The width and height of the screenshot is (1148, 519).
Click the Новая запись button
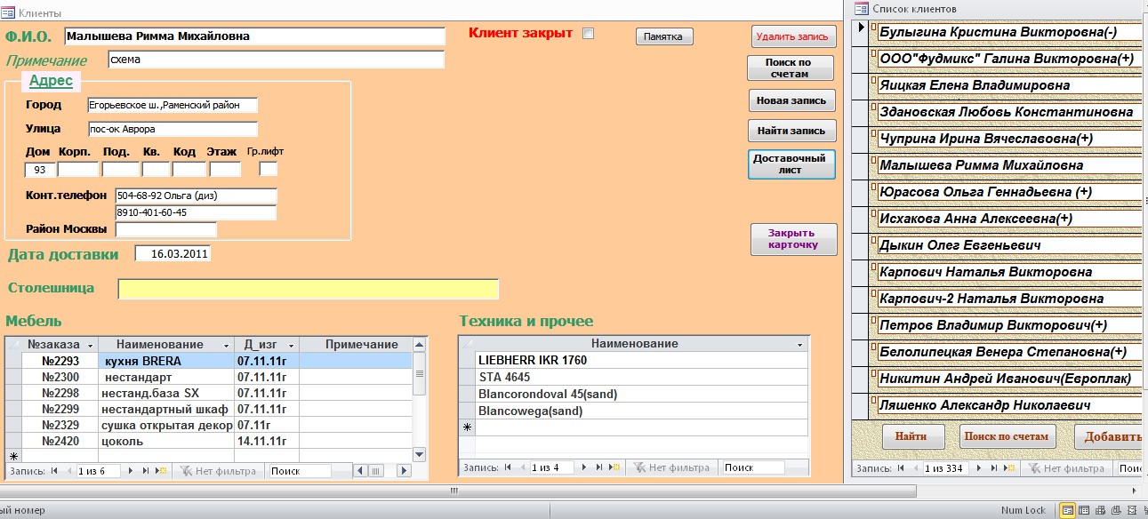(x=791, y=100)
